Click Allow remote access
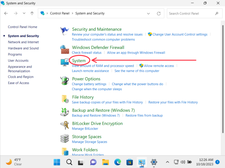This screenshot has height=168, width=225. coord(159,65)
